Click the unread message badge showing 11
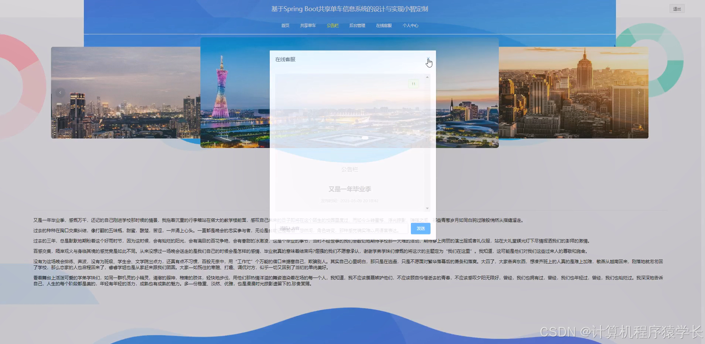This screenshot has width=705, height=344. click(413, 83)
